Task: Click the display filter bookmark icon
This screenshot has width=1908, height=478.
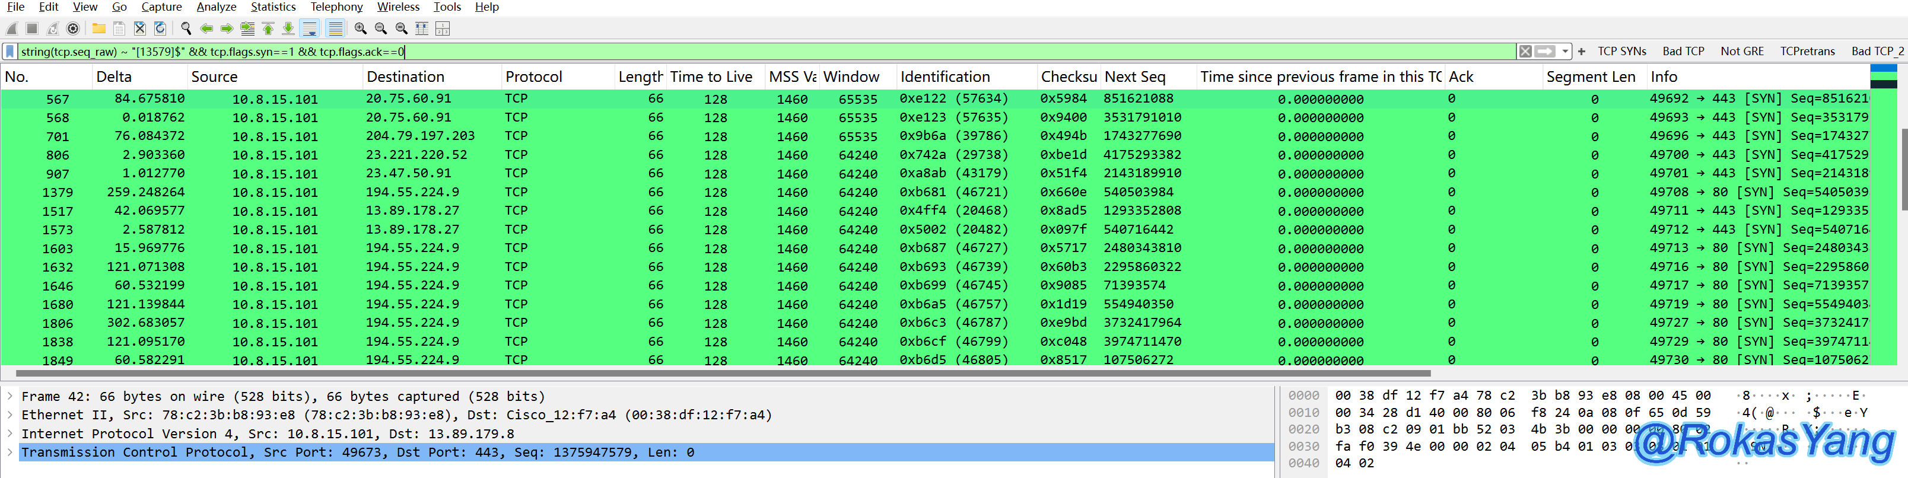Action: 10,52
